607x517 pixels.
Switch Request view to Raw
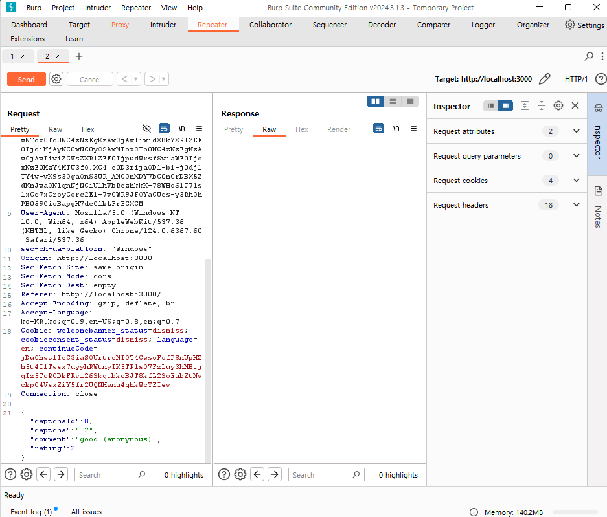tap(55, 129)
